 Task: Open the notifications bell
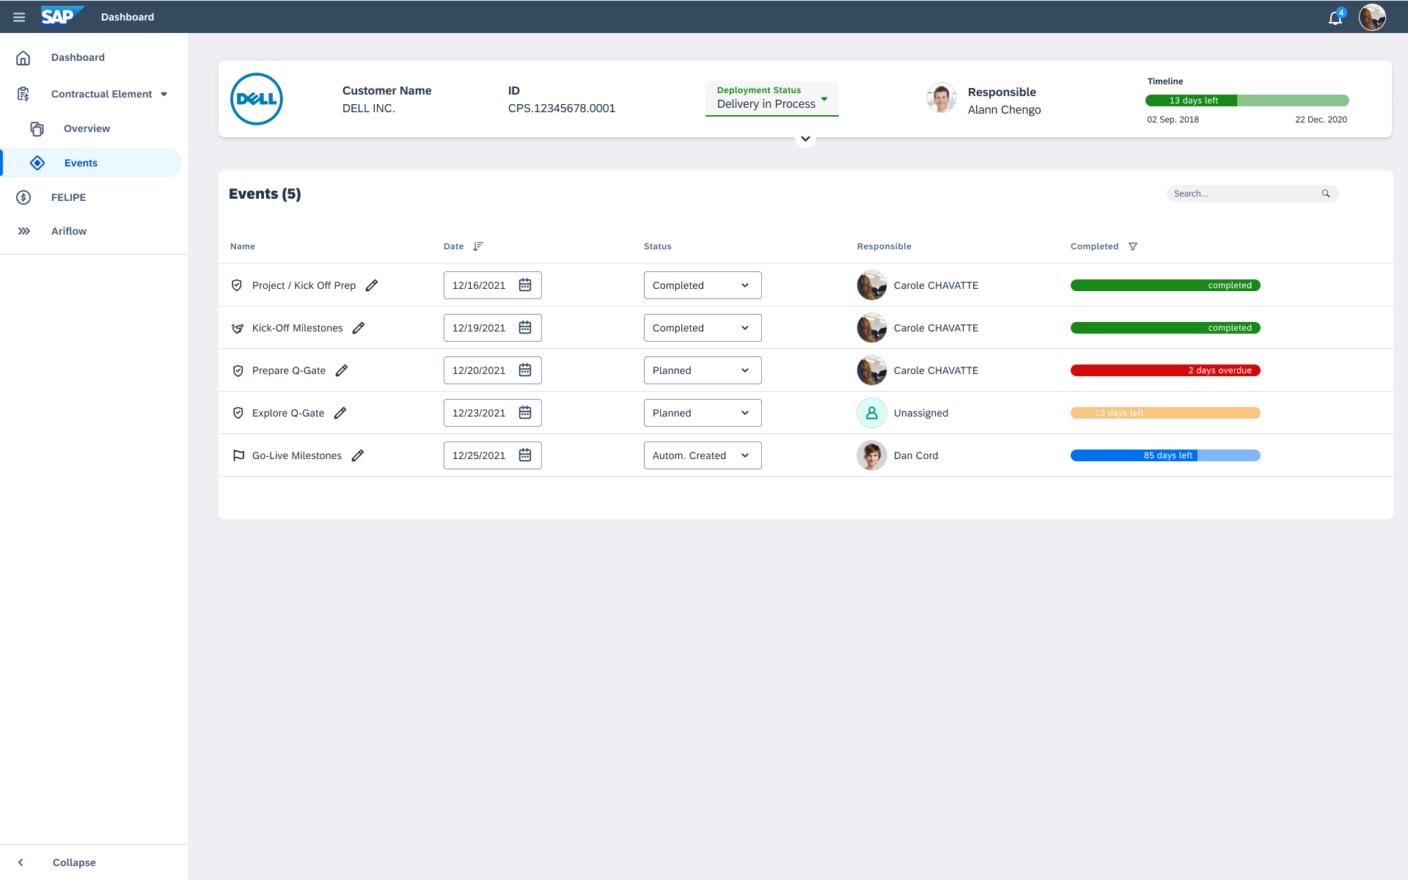1335,18
